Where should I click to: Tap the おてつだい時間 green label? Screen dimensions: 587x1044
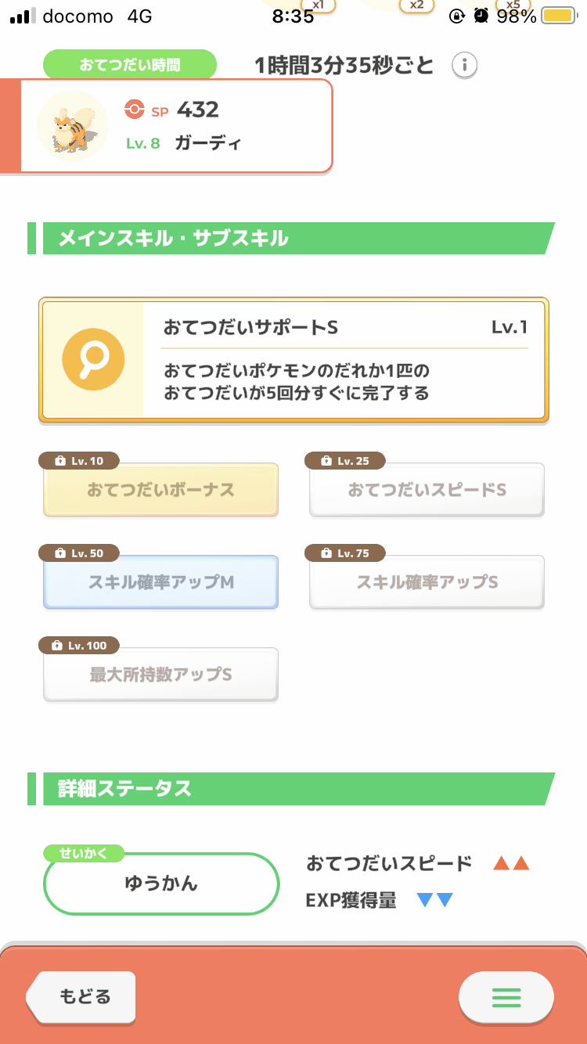pyautogui.click(x=129, y=64)
